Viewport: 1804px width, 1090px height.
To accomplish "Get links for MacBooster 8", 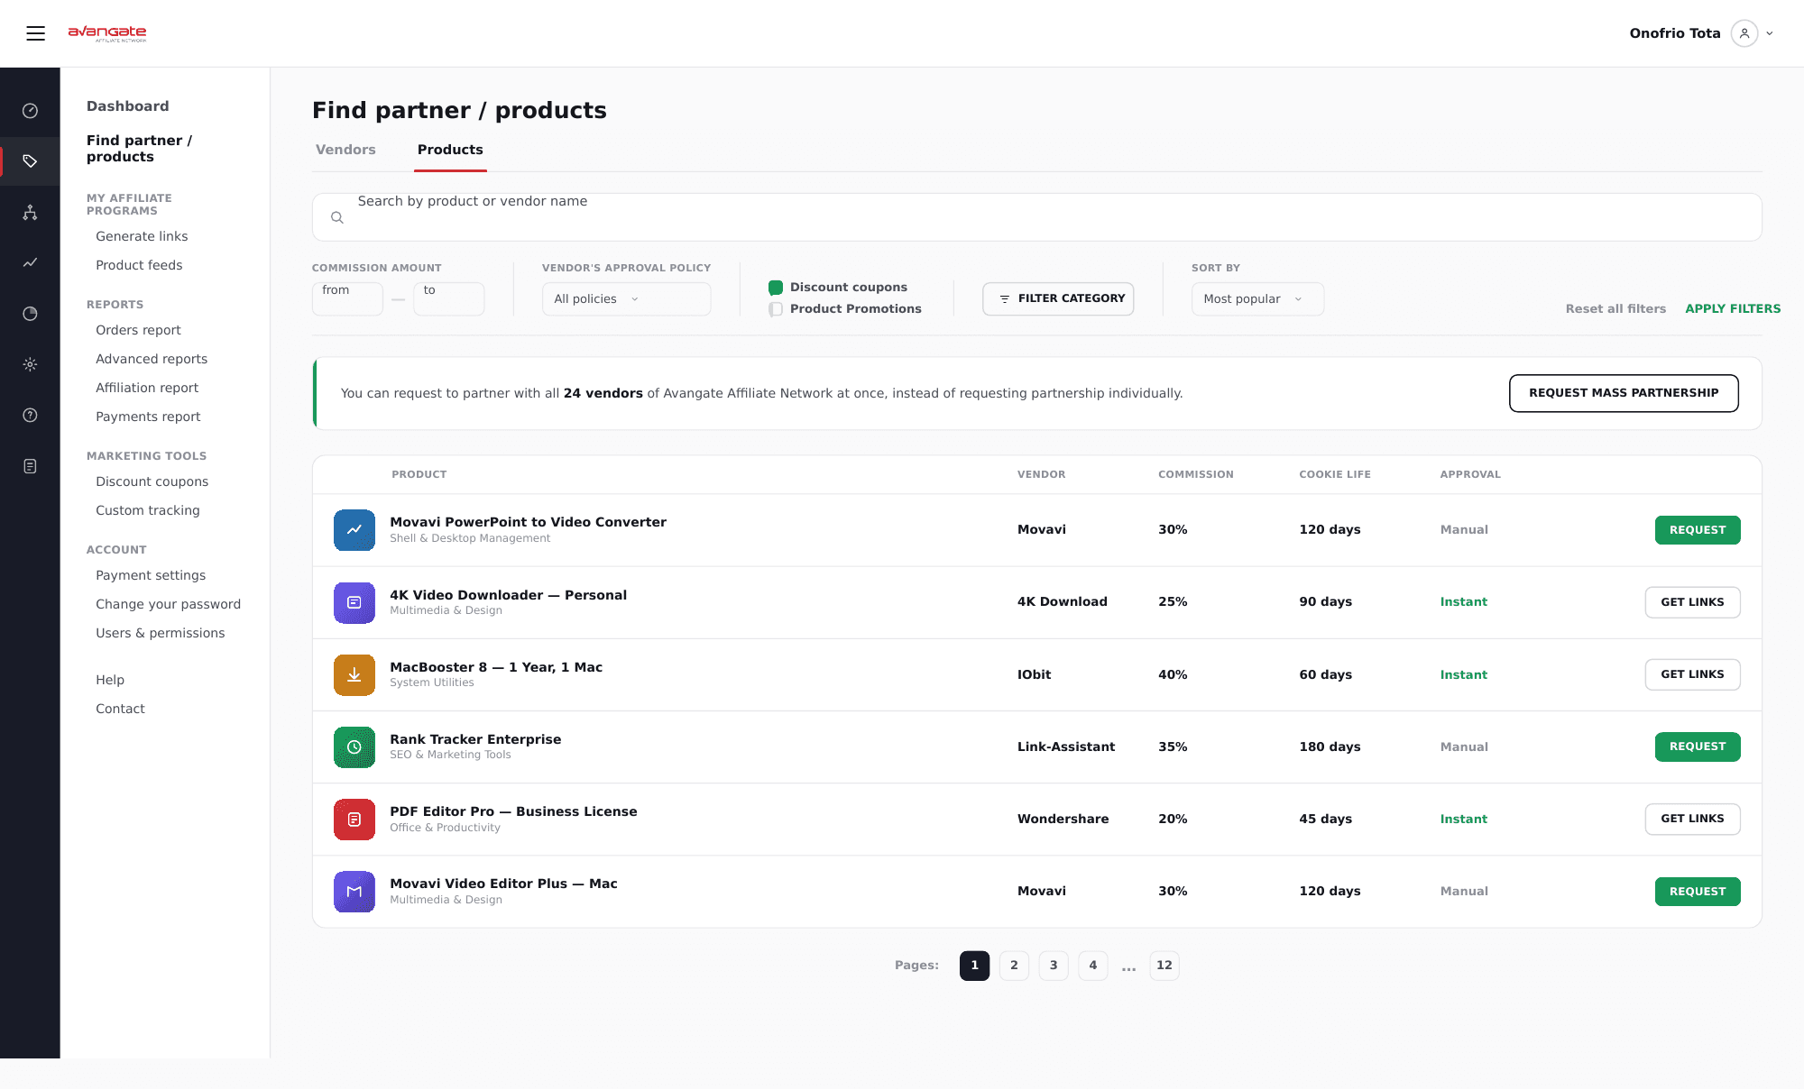I will pyautogui.click(x=1692, y=674).
